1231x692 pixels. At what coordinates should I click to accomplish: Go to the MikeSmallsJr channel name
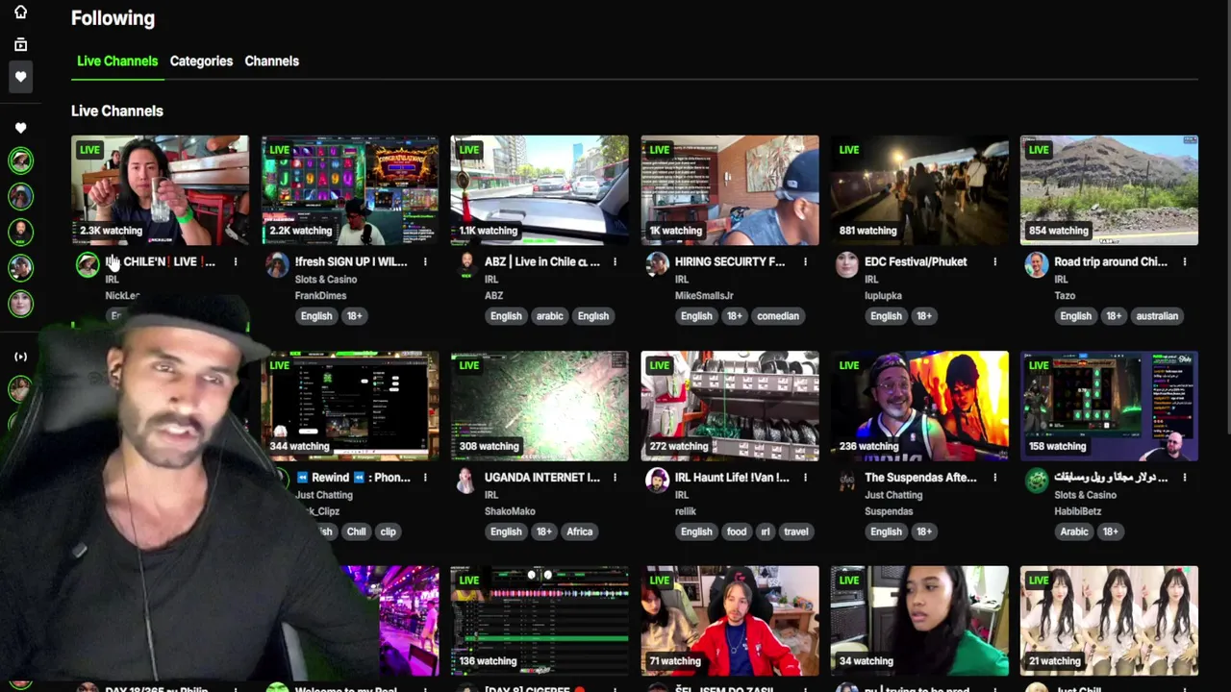703,296
